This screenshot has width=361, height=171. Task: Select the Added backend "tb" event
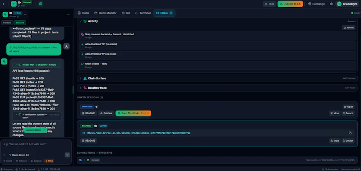coord(217,46)
